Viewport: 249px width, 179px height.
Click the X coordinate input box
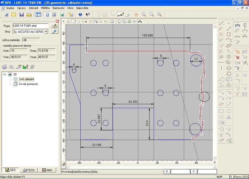point(180,171)
